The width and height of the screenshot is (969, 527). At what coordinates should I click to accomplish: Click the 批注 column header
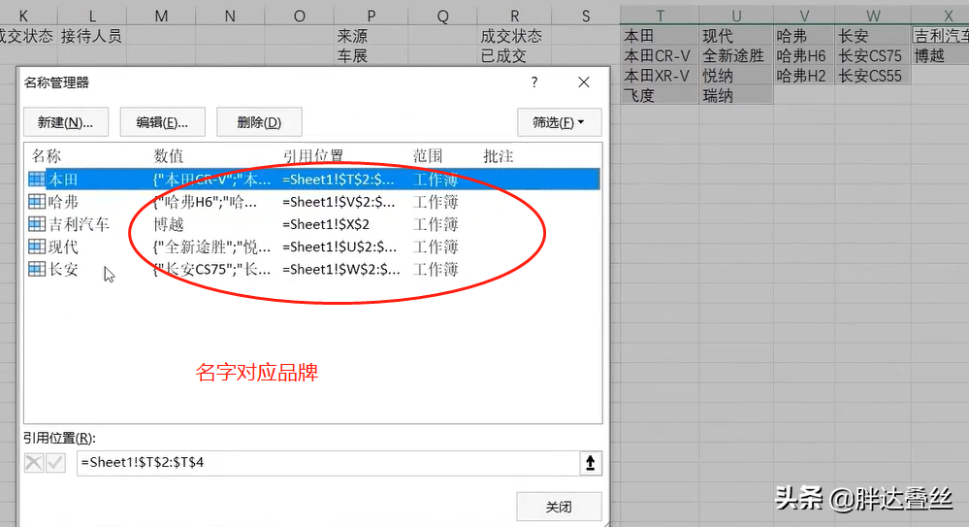pos(499,156)
